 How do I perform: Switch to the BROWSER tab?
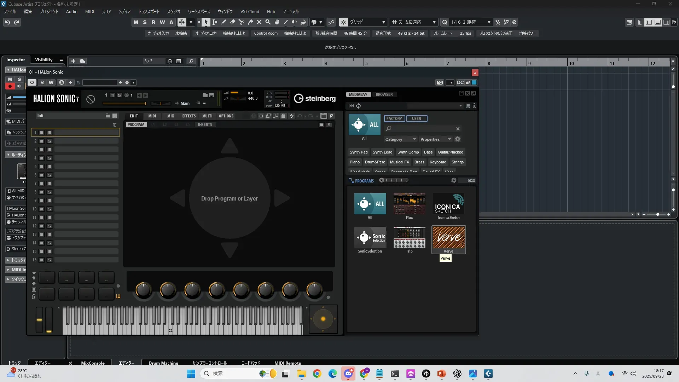(x=384, y=94)
